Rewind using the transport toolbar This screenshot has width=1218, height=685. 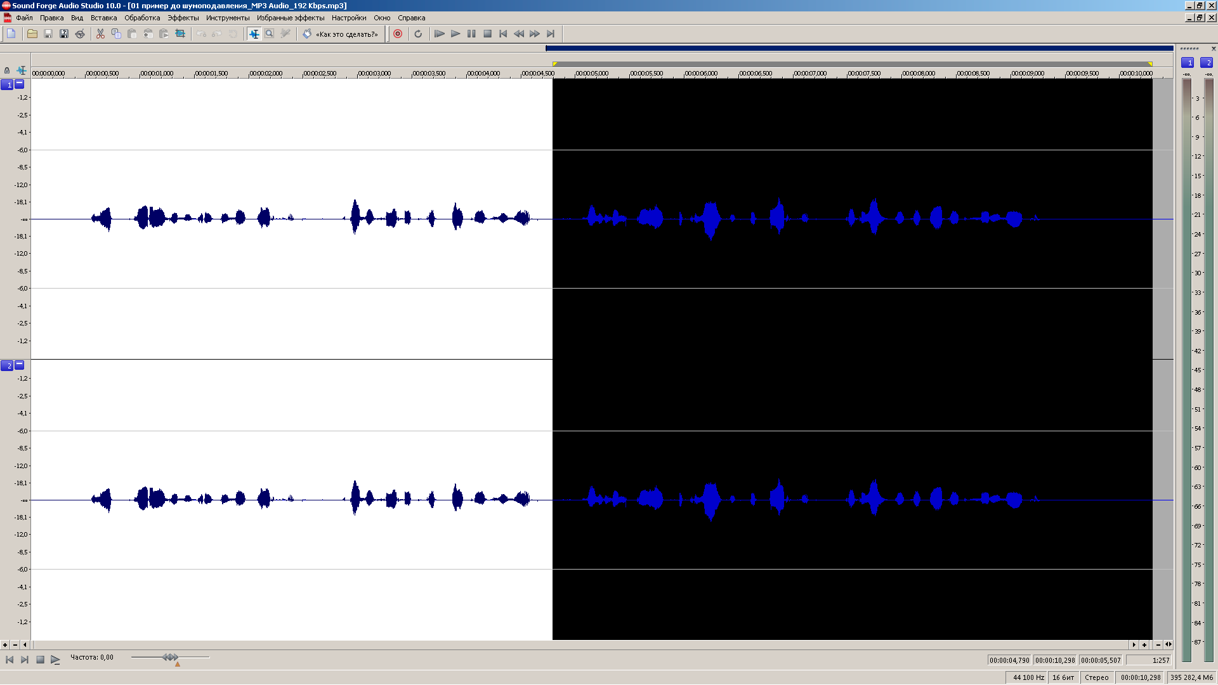click(x=519, y=34)
